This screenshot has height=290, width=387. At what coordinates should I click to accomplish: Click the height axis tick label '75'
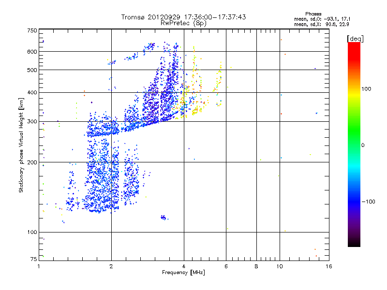33,259
